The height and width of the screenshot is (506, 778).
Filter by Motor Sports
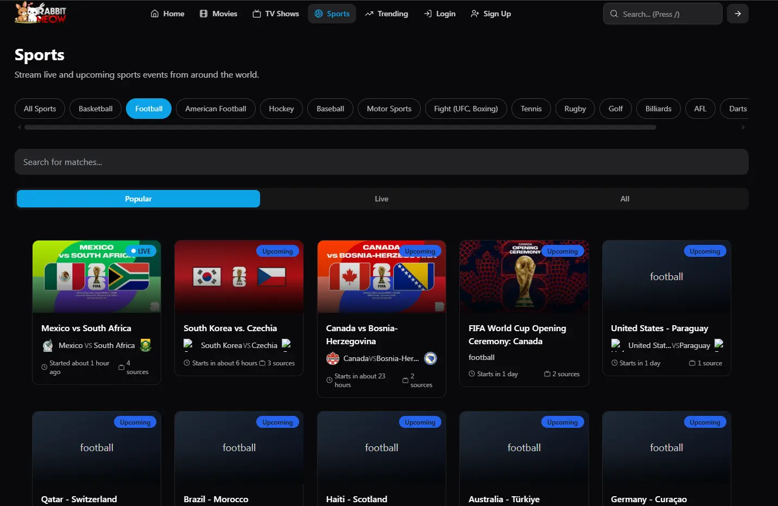(x=389, y=109)
